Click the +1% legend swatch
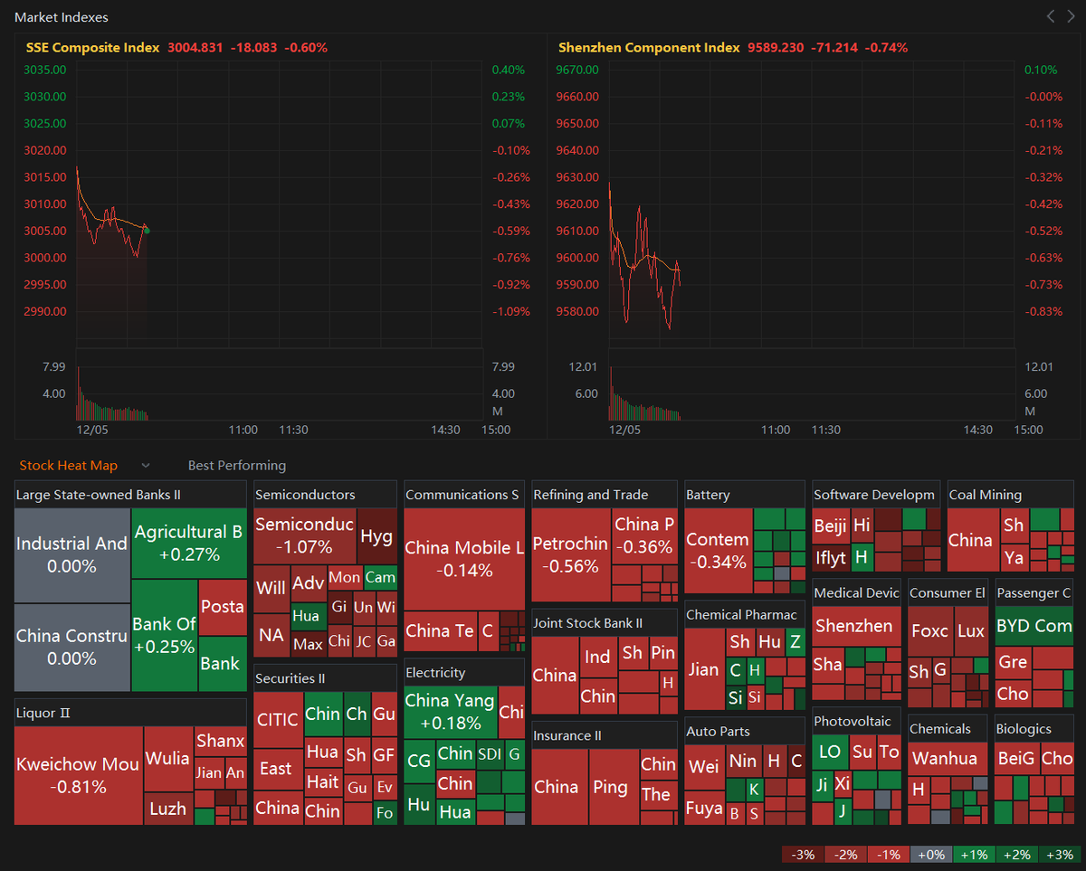This screenshot has height=871, width=1086. [974, 855]
